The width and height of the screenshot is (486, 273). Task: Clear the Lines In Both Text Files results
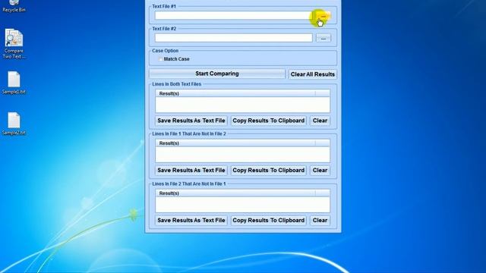tap(320, 121)
